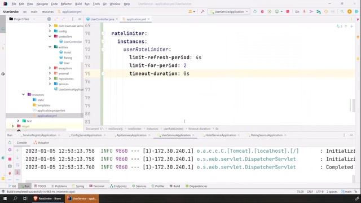Image resolution: width=361 pixels, height=203 pixels.
Task: Open the File menu
Action: click(14, 4)
